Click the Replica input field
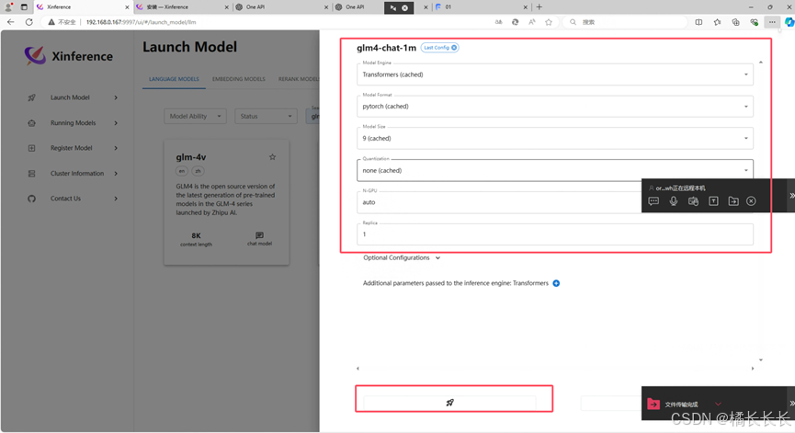The height and width of the screenshot is (433, 795). pos(555,234)
